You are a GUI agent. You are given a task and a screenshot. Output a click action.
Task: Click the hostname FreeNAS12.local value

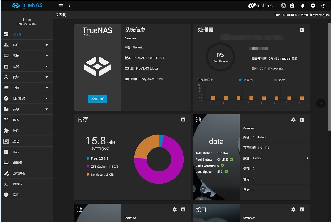(x=147, y=69)
